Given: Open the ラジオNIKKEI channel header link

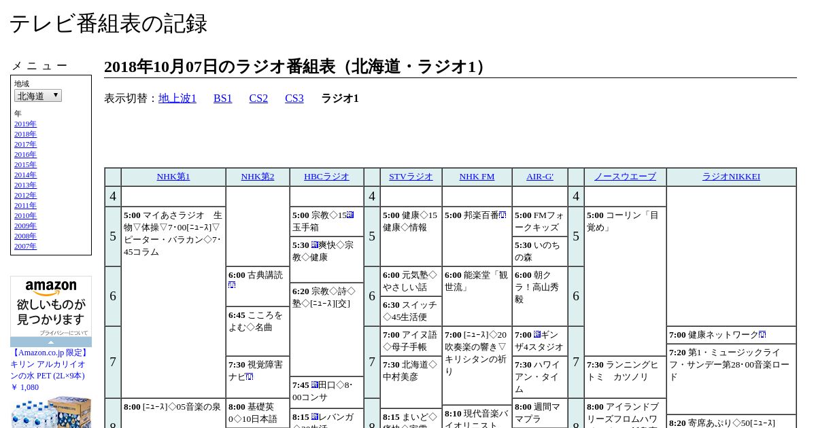Looking at the screenshot, I should click(x=731, y=177).
